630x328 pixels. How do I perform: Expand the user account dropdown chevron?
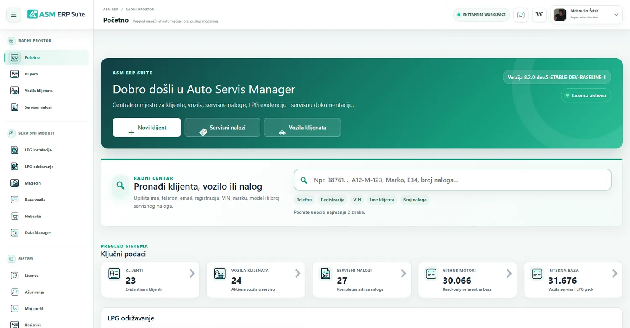pyautogui.click(x=616, y=15)
